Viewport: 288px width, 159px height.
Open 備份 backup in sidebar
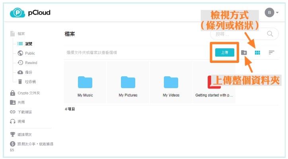click(x=29, y=72)
